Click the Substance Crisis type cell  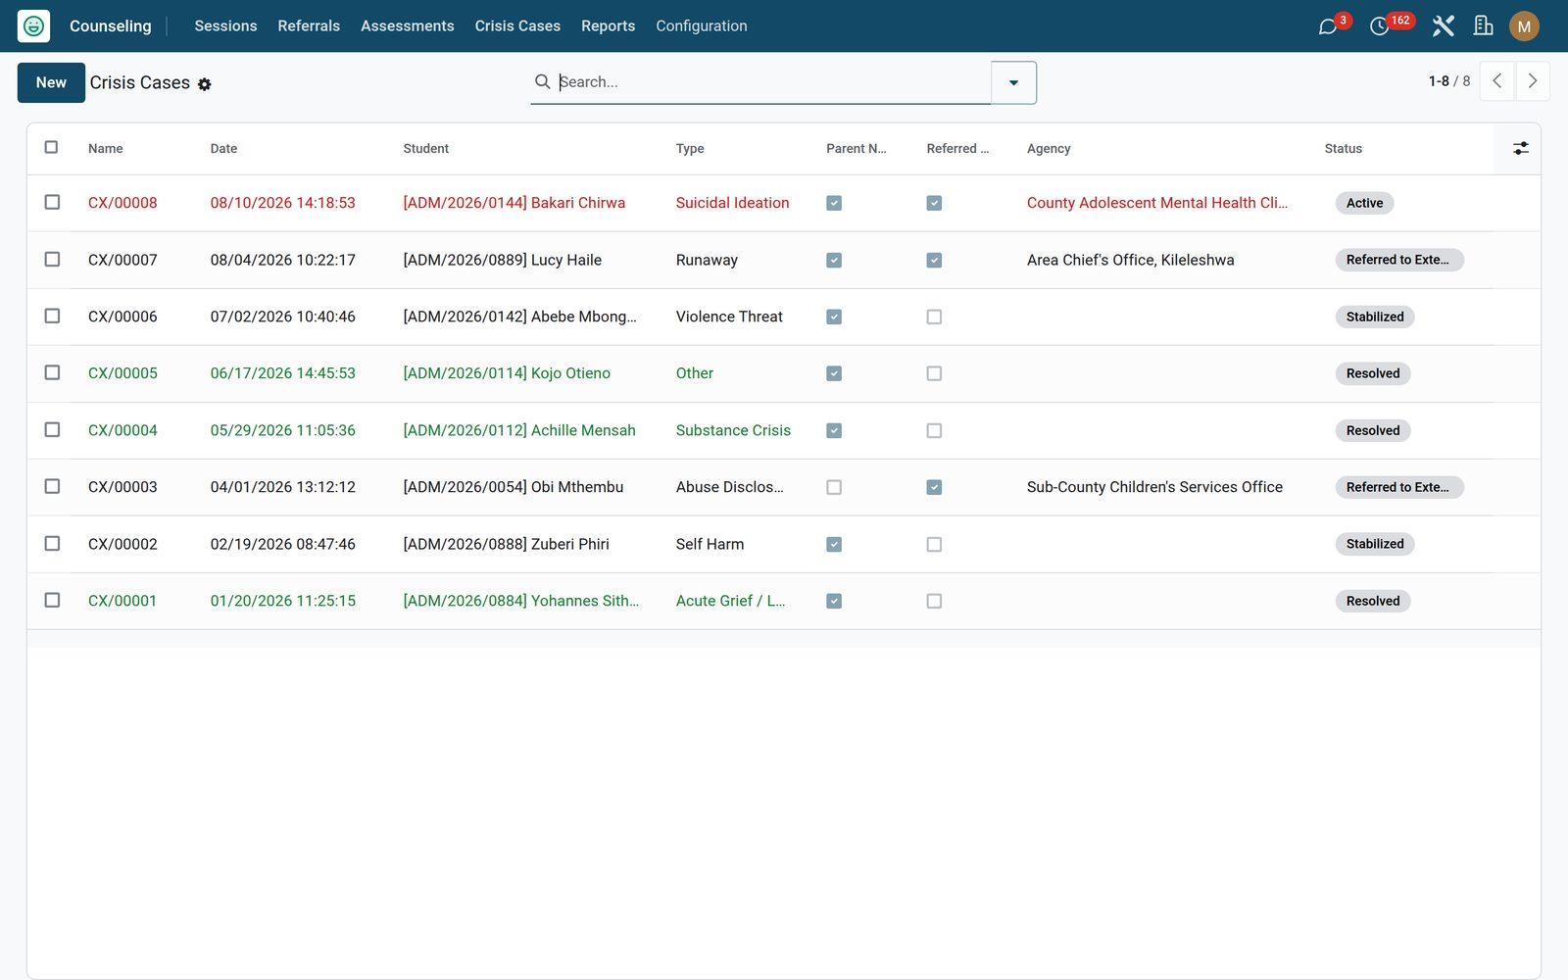(733, 430)
